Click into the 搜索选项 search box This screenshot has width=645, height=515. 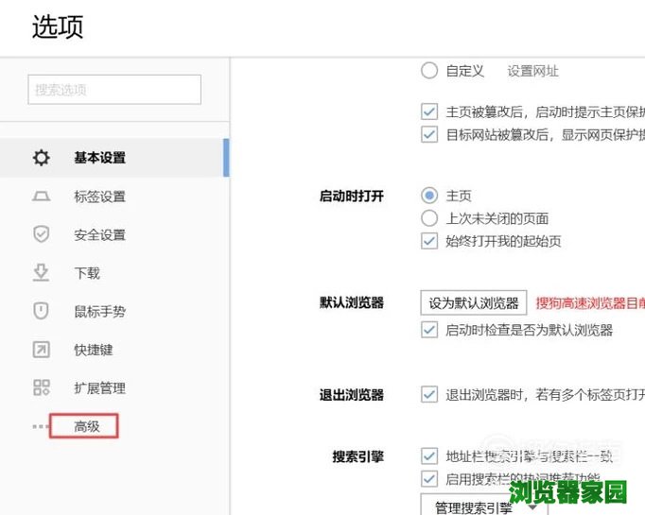pyautogui.click(x=114, y=90)
